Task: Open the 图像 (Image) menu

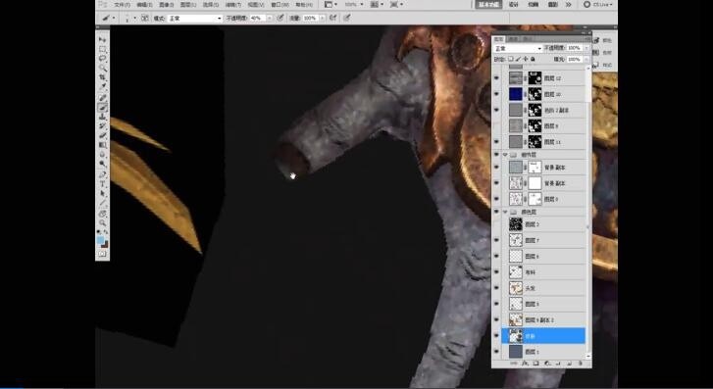Action: [167, 5]
